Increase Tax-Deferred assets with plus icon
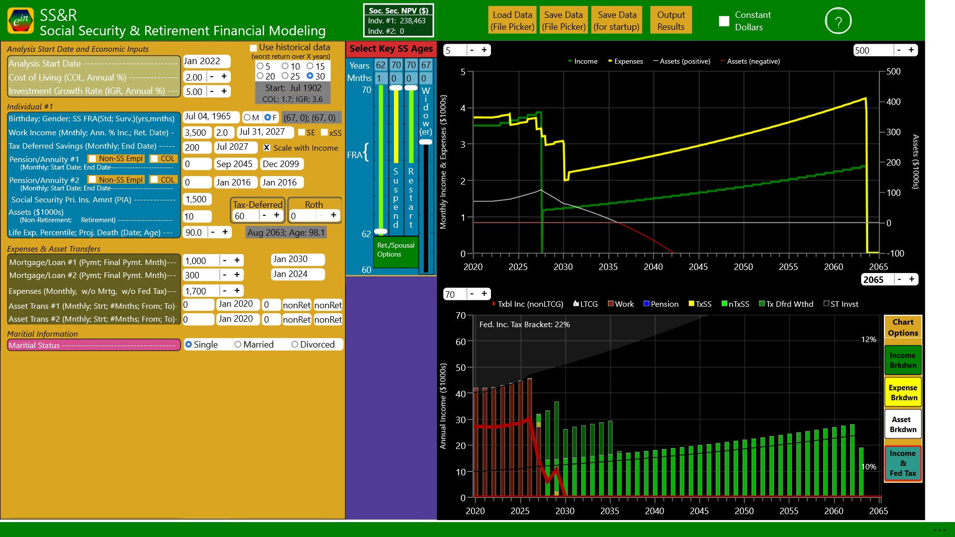955x537 pixels. click(x=276, y=215)
